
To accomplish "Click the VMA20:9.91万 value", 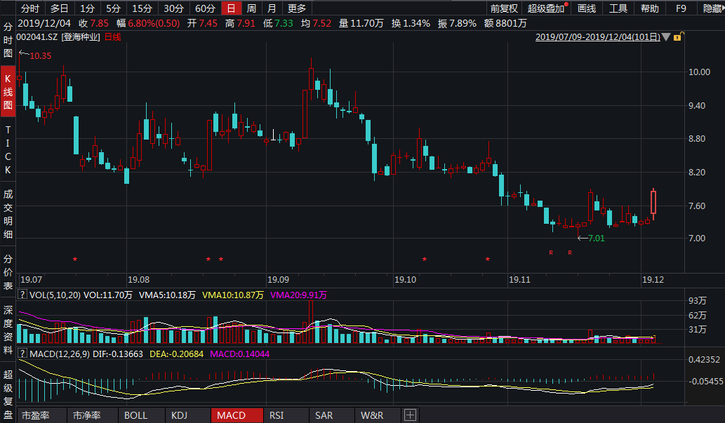I will click(x=299, y=295).
